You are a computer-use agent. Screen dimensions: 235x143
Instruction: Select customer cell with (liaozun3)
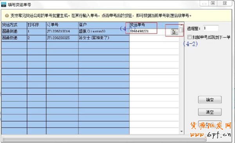click(104, 32)
